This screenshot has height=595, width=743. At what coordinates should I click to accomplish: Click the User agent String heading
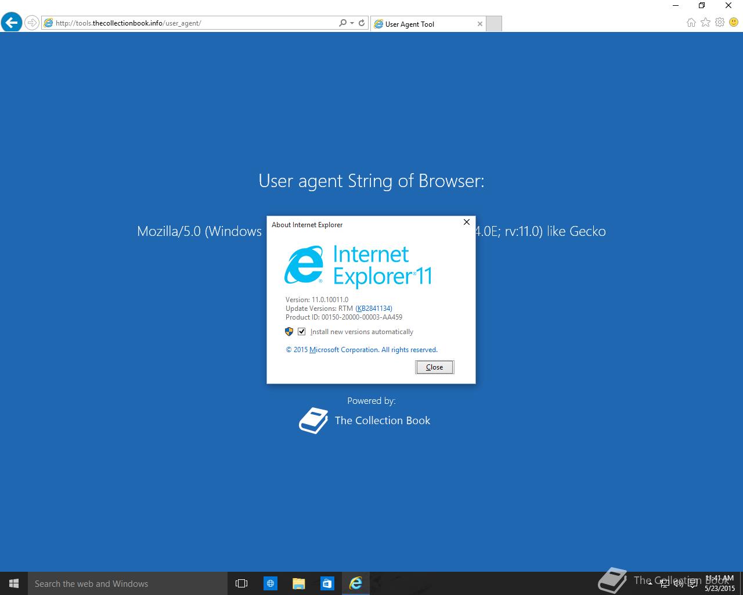pos(371,181)
